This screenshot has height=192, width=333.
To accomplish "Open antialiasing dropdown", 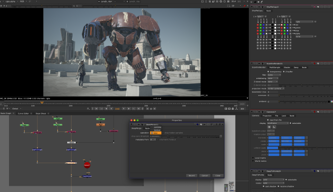I will 273,78.
